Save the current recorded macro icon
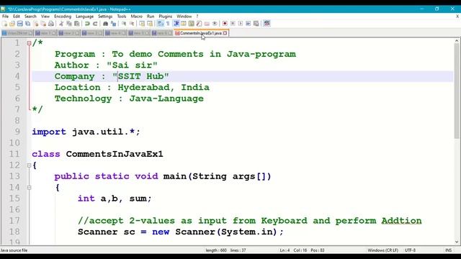Viewport: 461px width, 259px height. (256, 24)
